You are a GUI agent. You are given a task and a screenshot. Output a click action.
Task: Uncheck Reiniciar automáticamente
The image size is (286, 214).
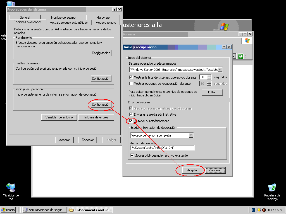click(131, 121)
